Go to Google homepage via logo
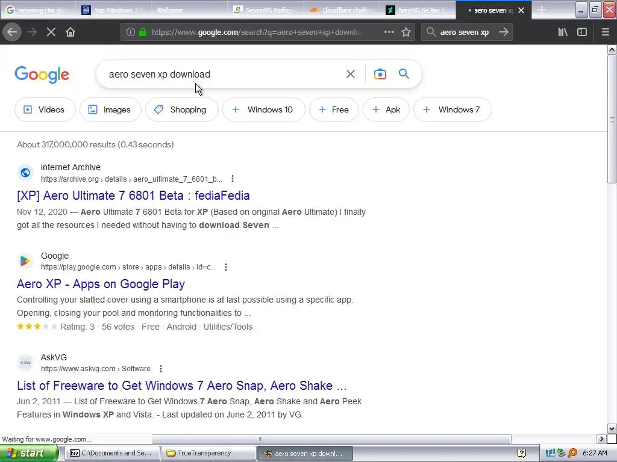The height and width of the screenshot is (462, 617). [x=42, y=74]
